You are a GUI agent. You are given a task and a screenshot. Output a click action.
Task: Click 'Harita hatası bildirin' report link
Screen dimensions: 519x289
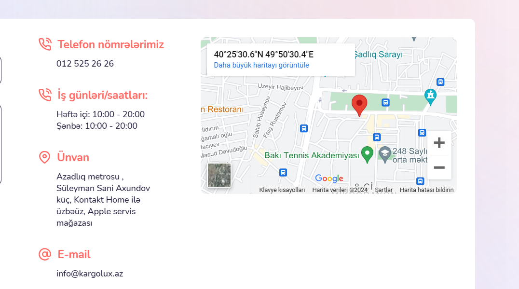click(426, 190)
